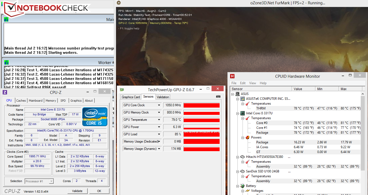Click the Max column header in HWMonitor
This screenshot has height=195, width=368.
point(350,89)
